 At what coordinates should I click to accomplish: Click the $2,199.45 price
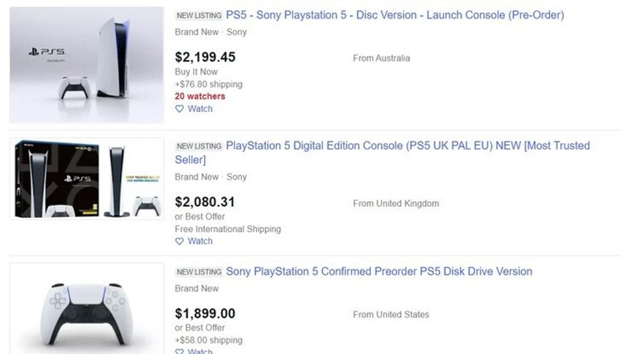tap(205, 57)
